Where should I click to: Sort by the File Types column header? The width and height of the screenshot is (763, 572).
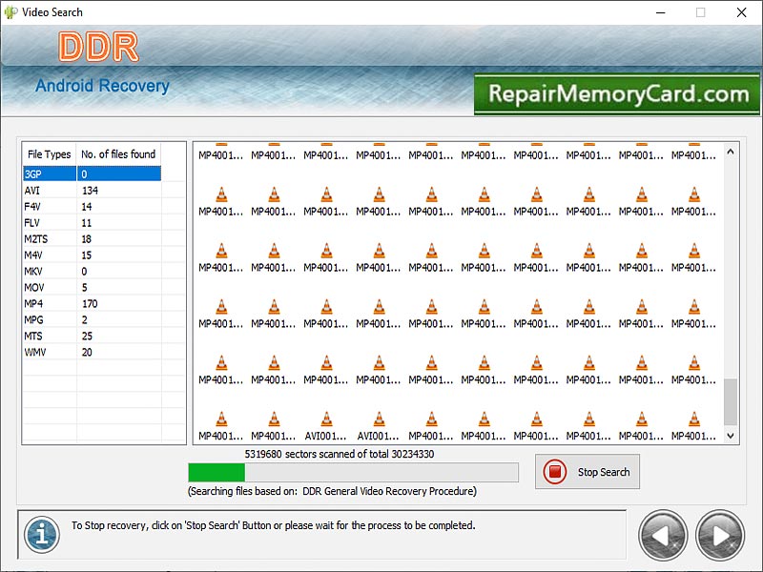(x=50, y=154)
